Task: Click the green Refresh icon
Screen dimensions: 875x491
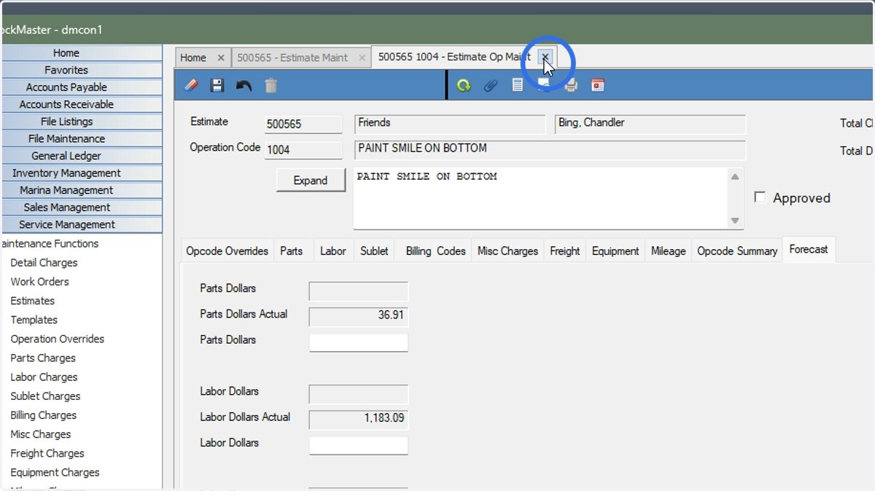Action: [x=464, y=85]
